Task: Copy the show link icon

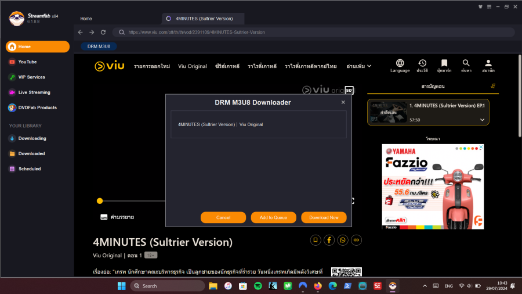Action: pos(356,240)
